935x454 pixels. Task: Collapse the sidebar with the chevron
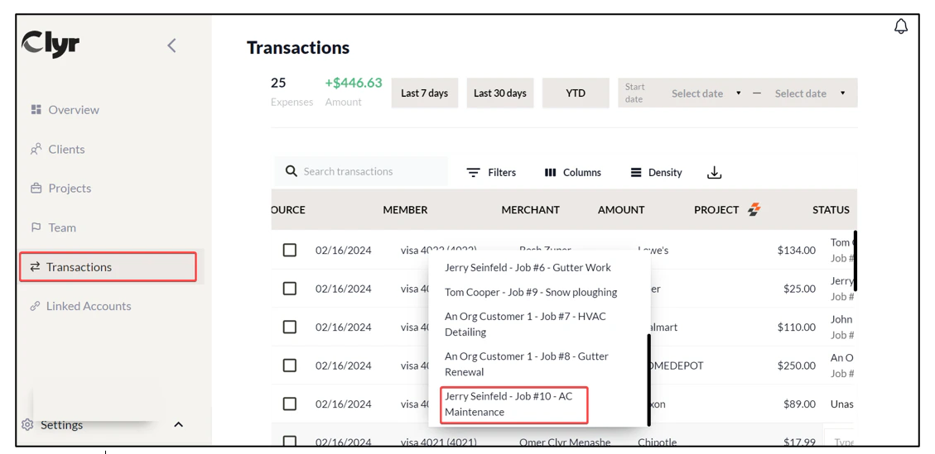171,45
